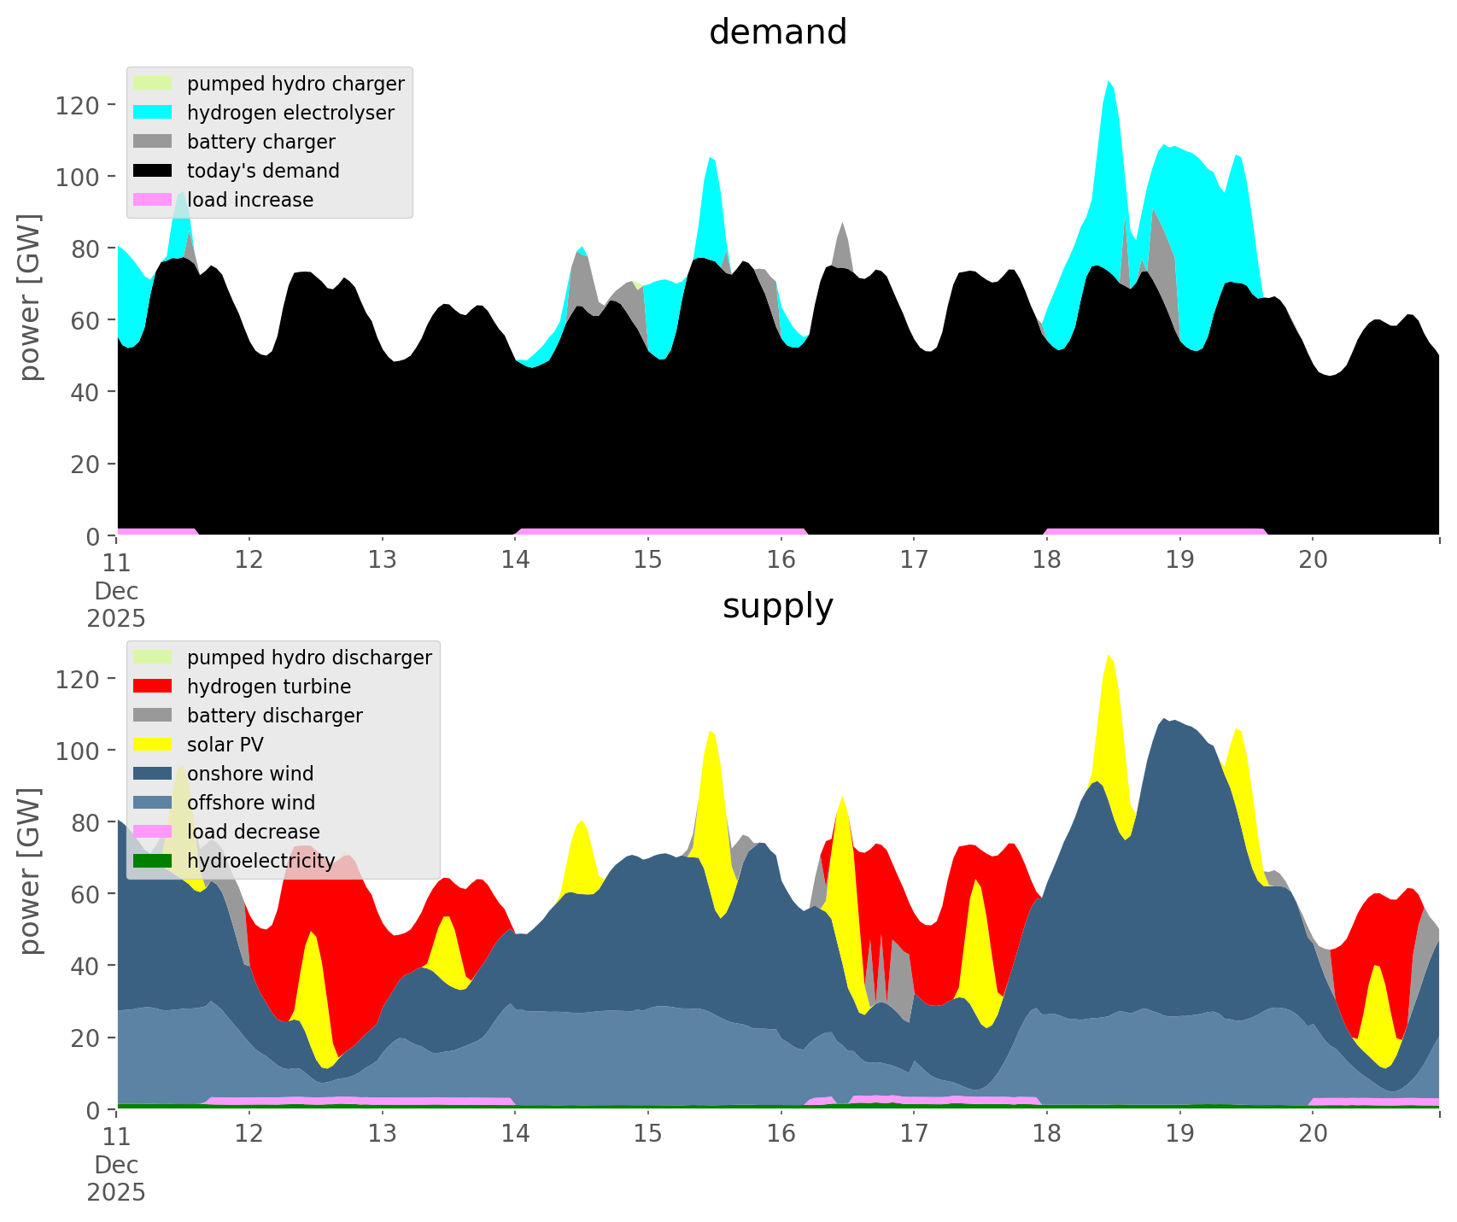Screen dimensions: 1457x1222
Task: Click the "supply" chart title
Action: coord(777,606)
